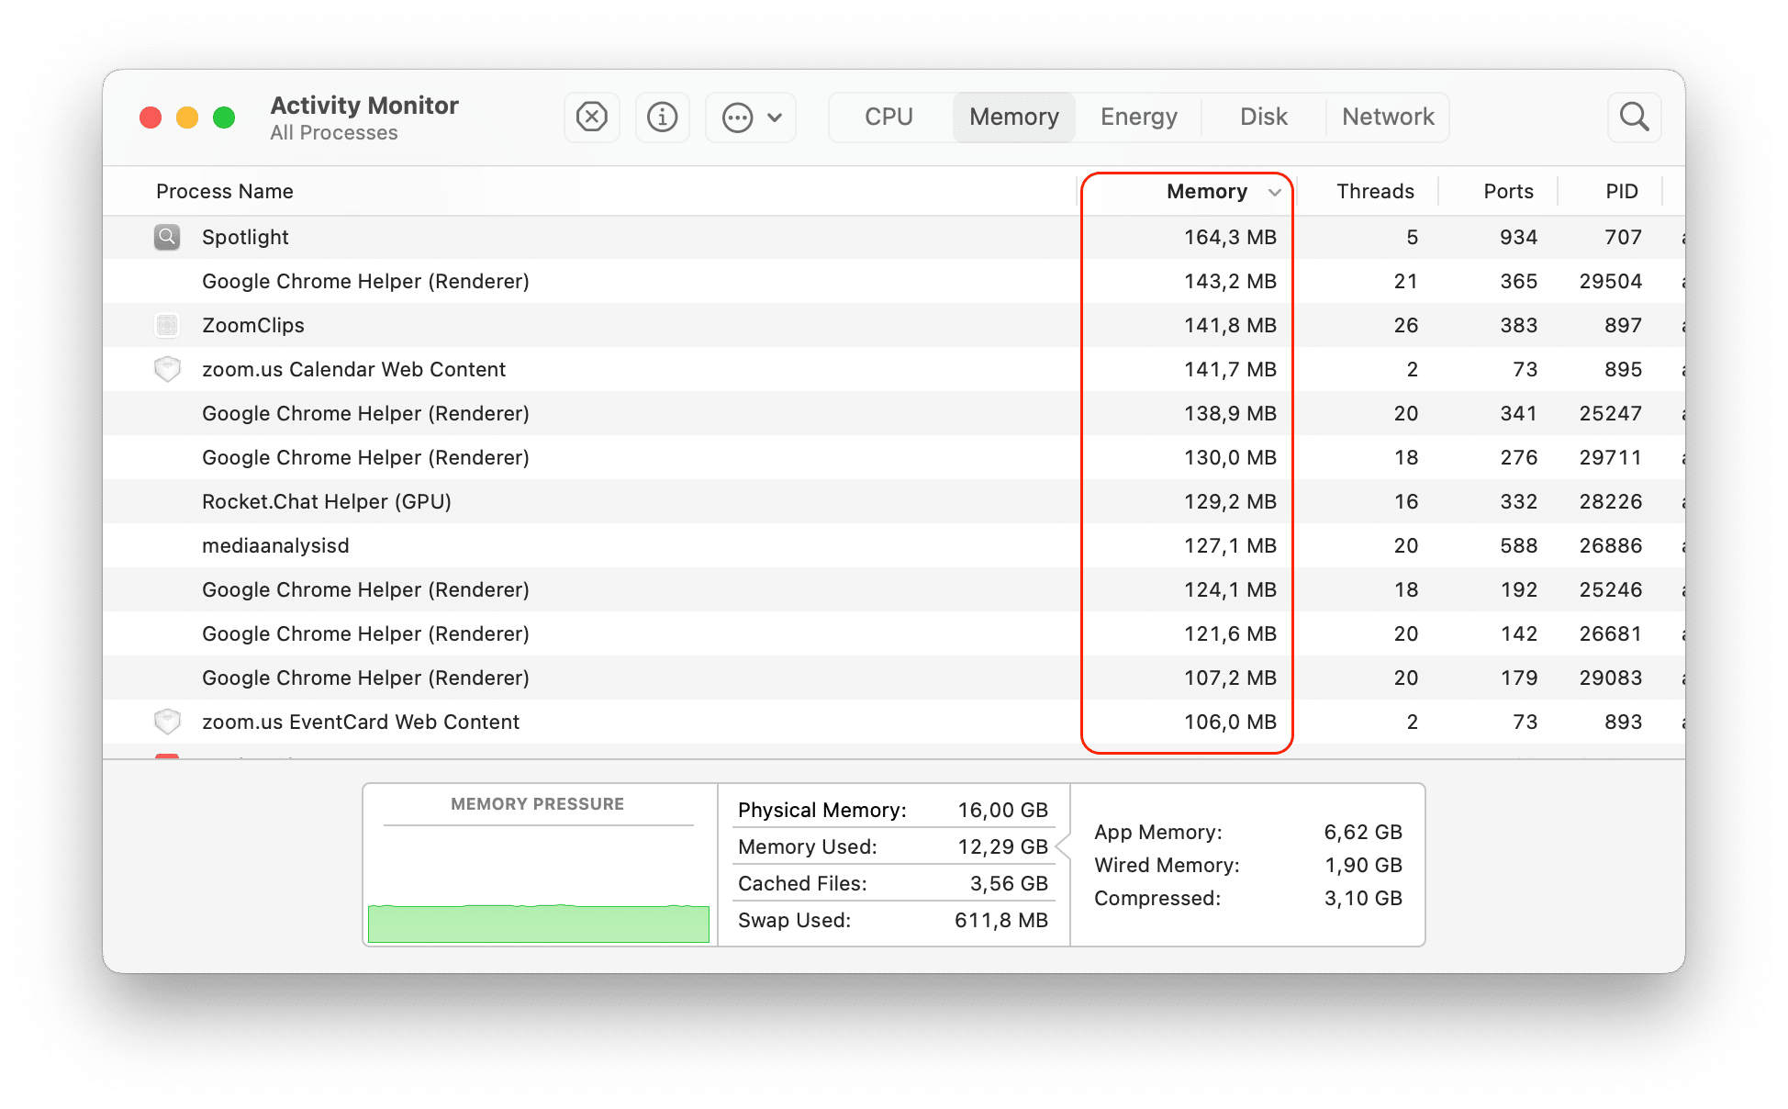Click the Spotlight process icon
1788x1109 pixels.
167,237
